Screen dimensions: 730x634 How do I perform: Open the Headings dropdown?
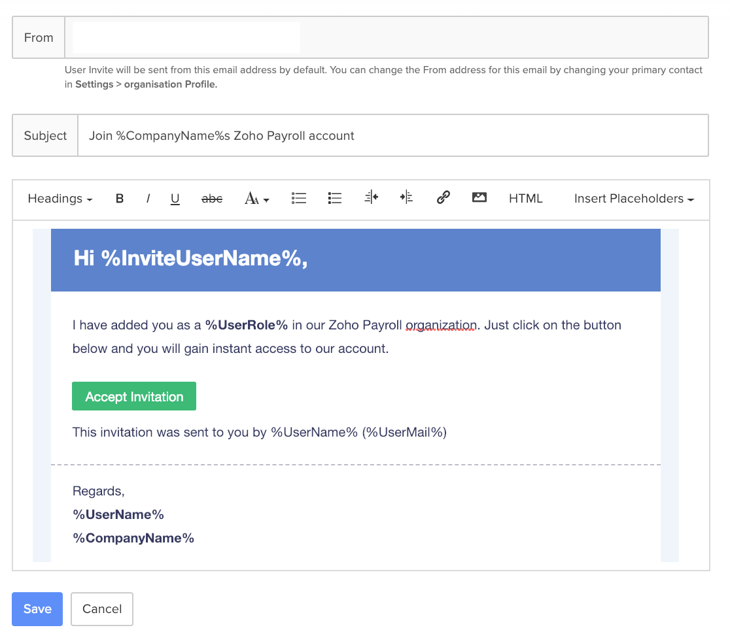click(x=59, y=199)
